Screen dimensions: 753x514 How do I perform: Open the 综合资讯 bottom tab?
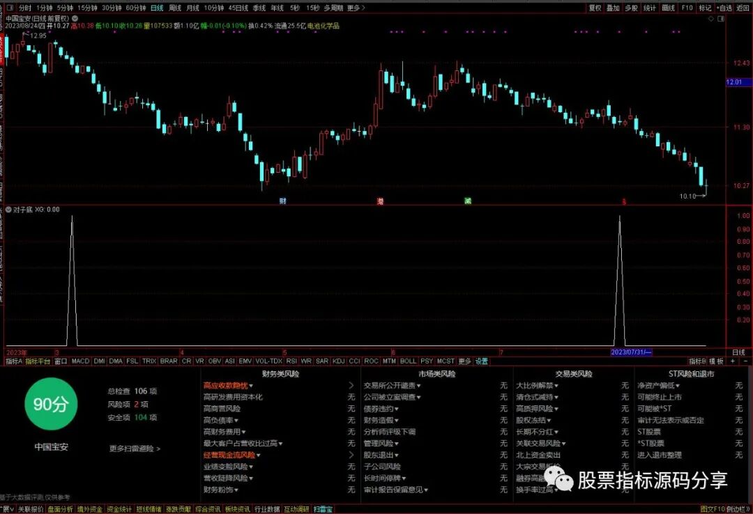[208, 509]
